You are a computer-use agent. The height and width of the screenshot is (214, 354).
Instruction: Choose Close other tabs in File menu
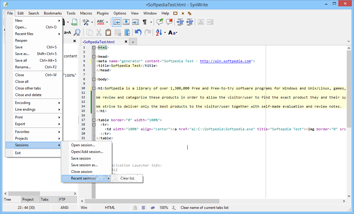click(34, 88)
